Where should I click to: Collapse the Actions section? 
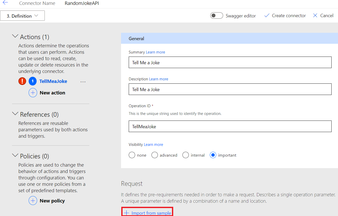pos(15,37)
